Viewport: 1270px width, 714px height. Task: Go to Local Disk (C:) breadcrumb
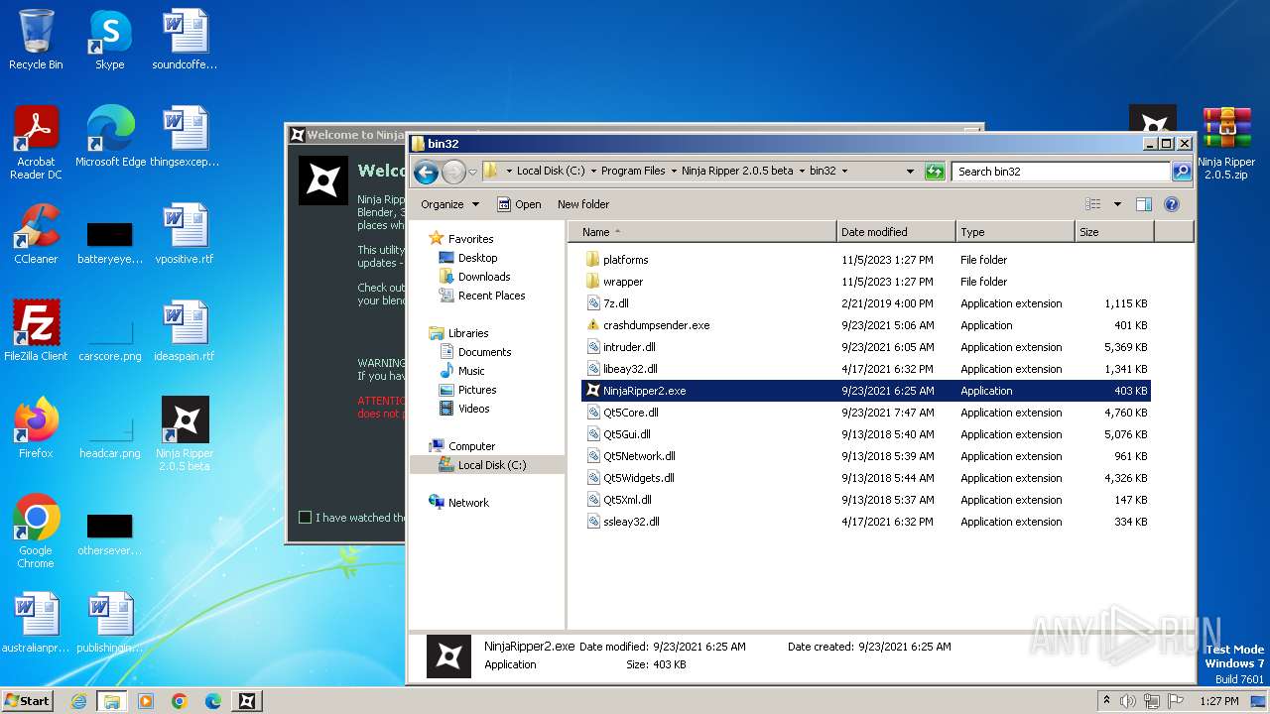(553, 172)
